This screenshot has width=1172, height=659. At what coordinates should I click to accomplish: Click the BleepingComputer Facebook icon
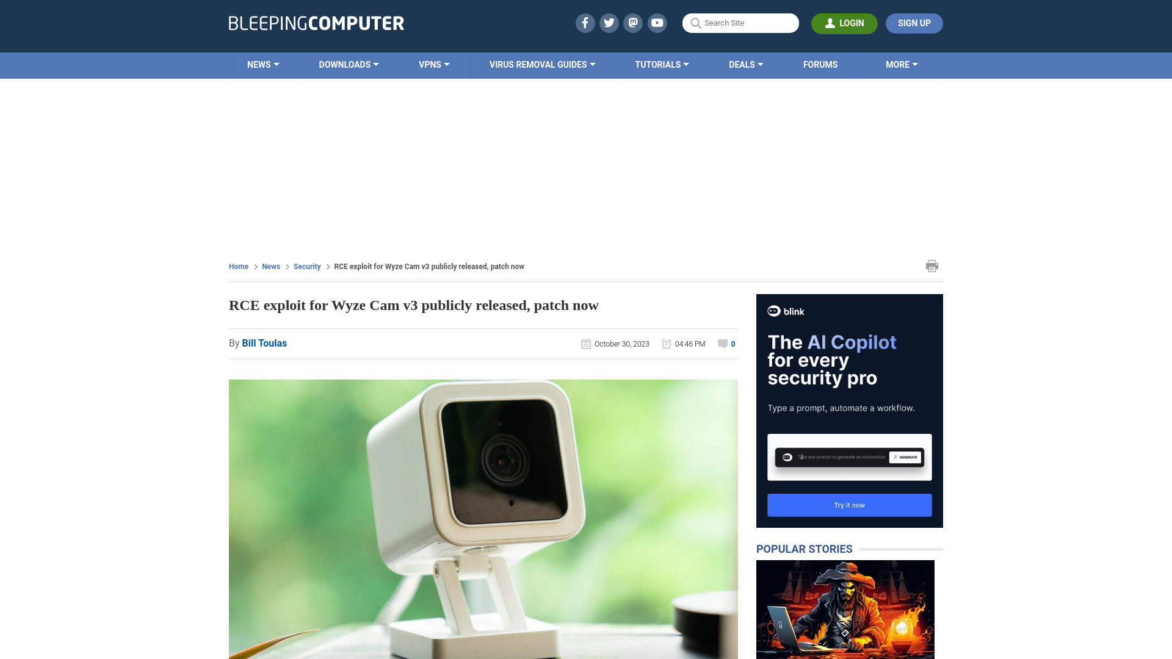(x=585, y=23)
